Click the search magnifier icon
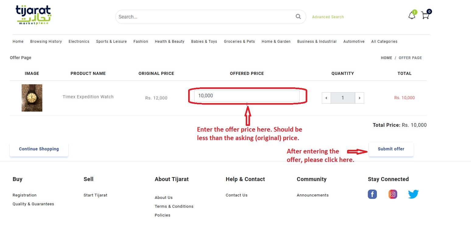 click(298, 17)
